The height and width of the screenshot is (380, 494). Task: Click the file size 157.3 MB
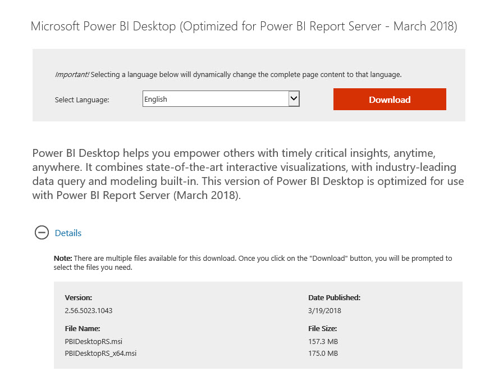point(323,342)
